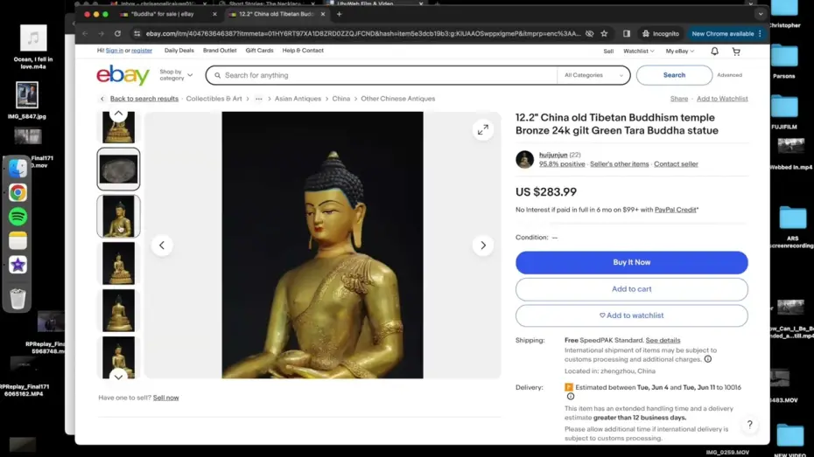
Task: Click the eBay logo
Action: coord(123,75)
